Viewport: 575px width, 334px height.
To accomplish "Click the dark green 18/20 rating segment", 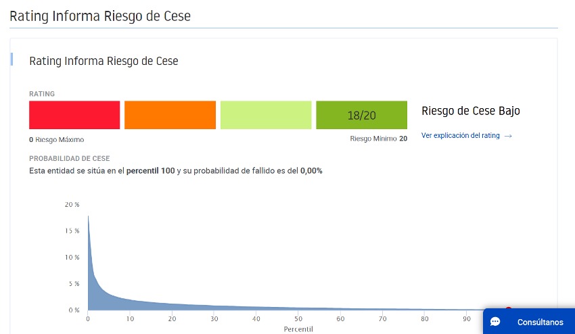I will [362, 115].
